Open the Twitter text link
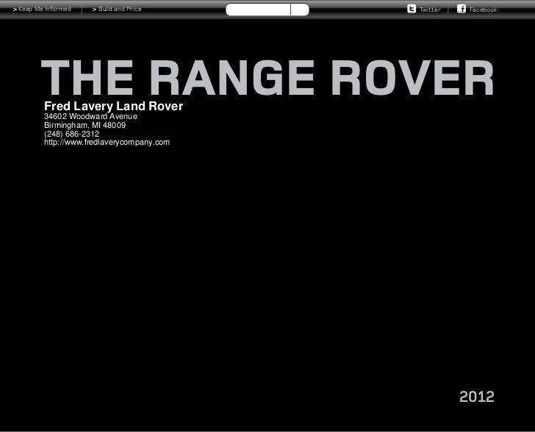The width and height of the screenshot is (535, 432). [x=430, y=10]
